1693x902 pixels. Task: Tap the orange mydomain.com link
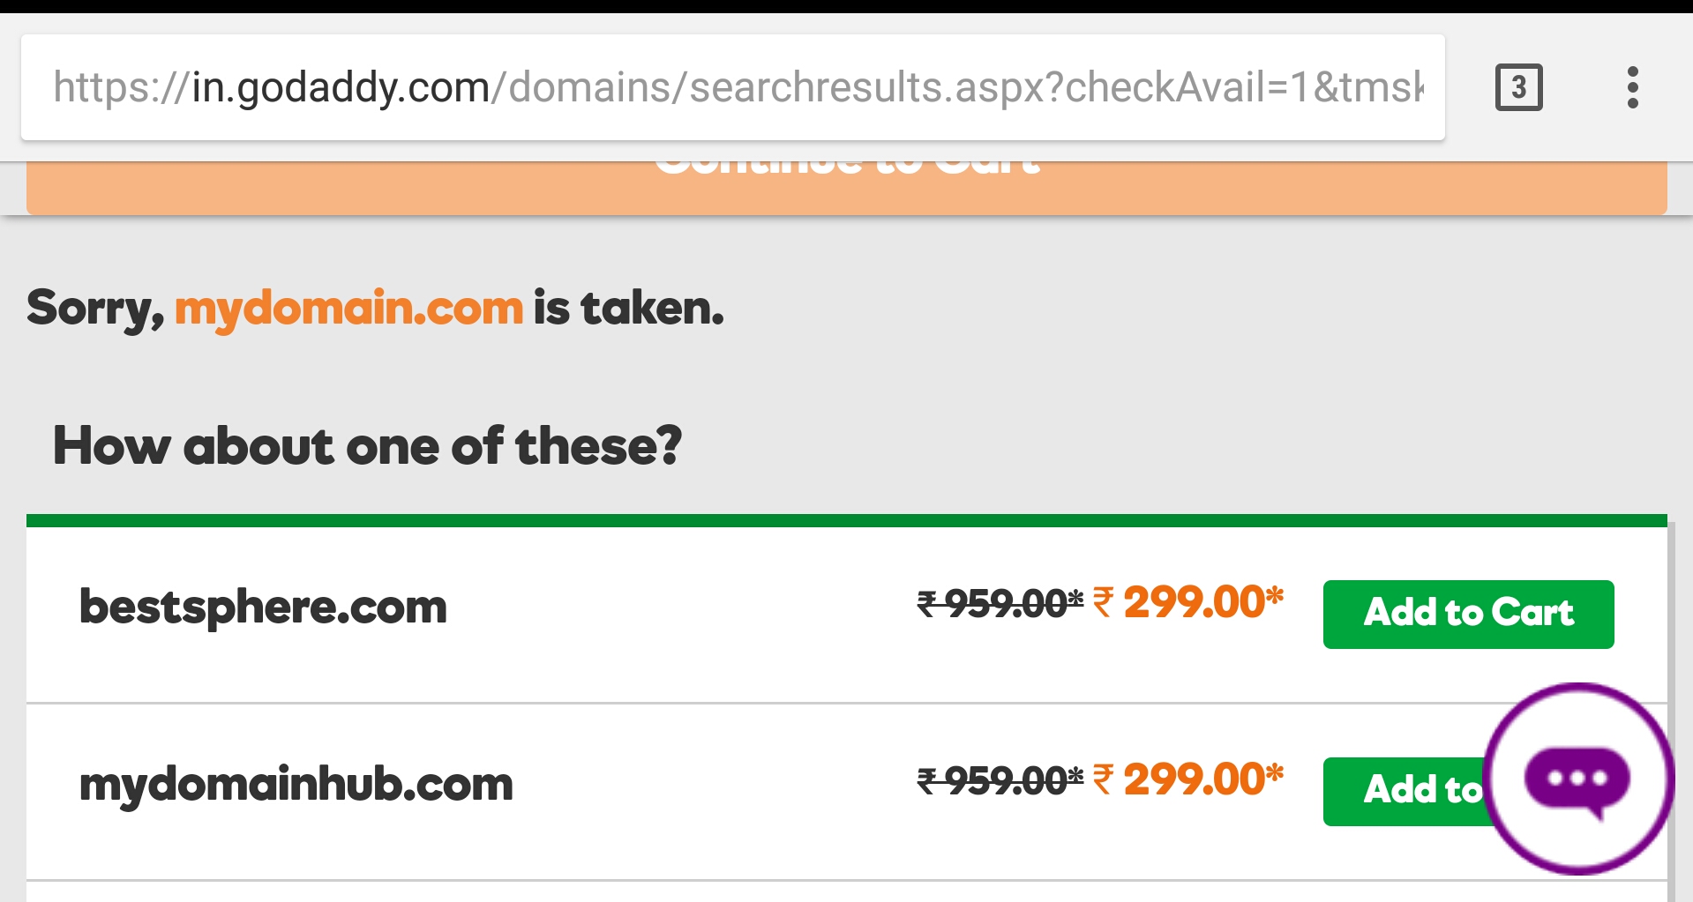[x=348, y=309]
